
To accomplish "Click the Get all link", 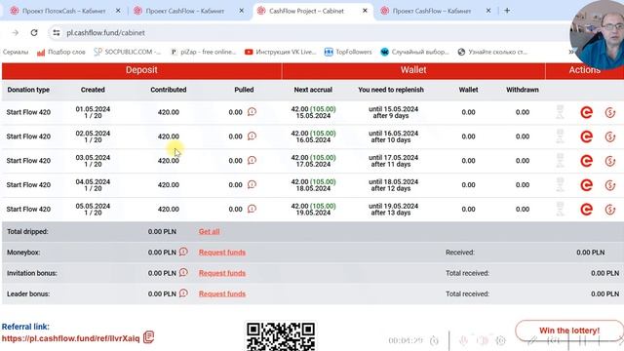I will point(209,232).
